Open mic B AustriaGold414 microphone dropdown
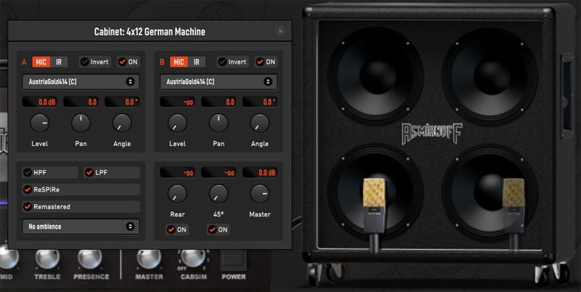Image resolution: width=581 pixels, height=292 pixels. click(x=219, y=81)
